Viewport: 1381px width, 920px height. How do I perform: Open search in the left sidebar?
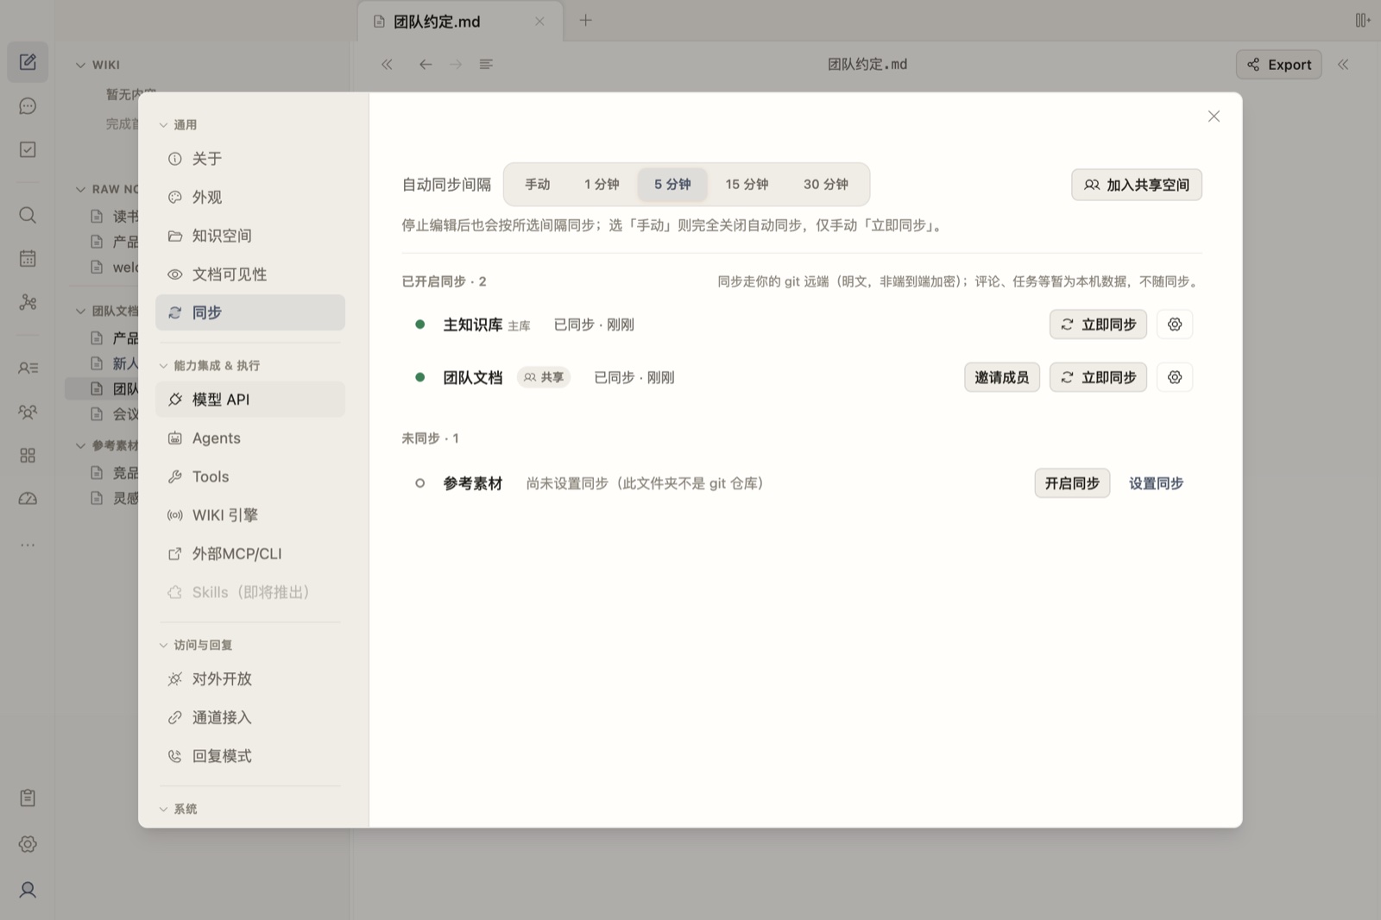click(x=28, y=215)
